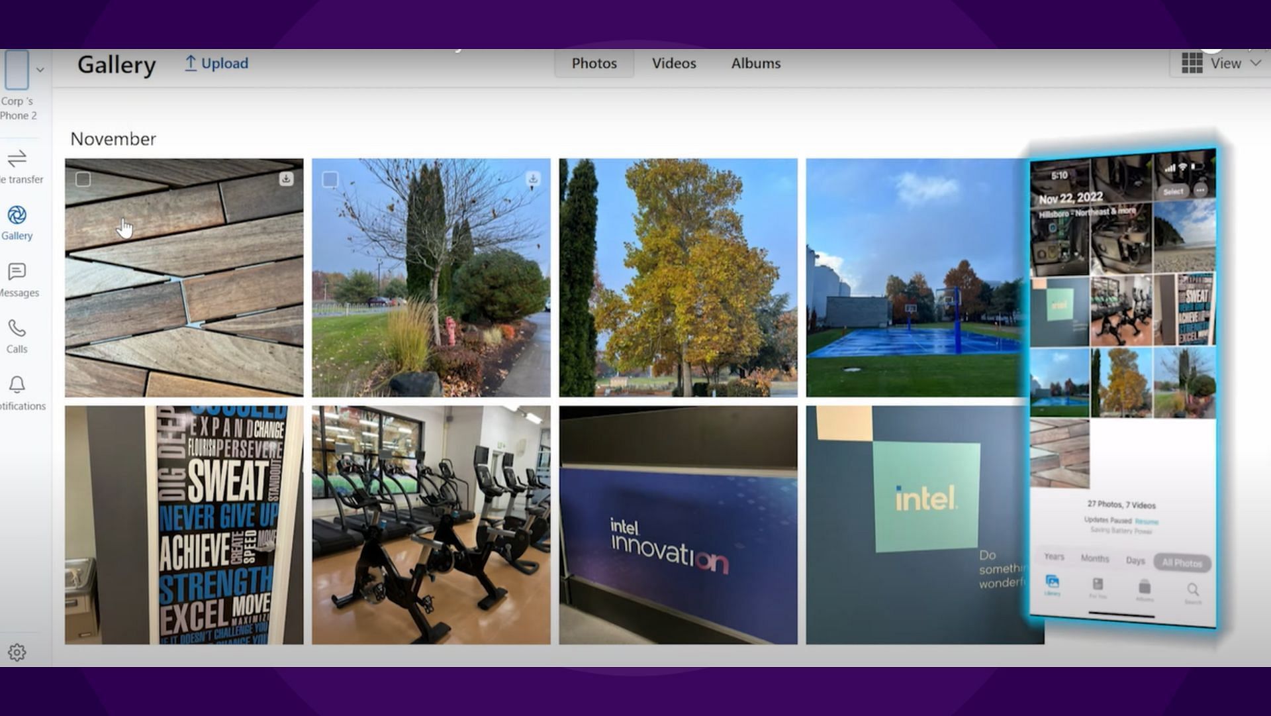The image size is (1271, 716).
Task: Click the Settings gear icon
Action: pyautogui.click(x=17, y=652)
